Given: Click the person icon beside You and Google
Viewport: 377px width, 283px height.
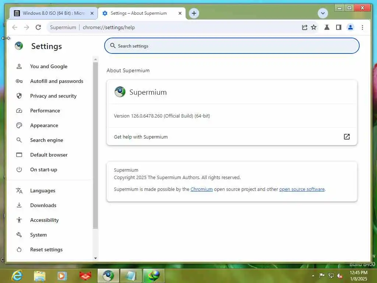Looking at the screenshot, I should [19, 66].
